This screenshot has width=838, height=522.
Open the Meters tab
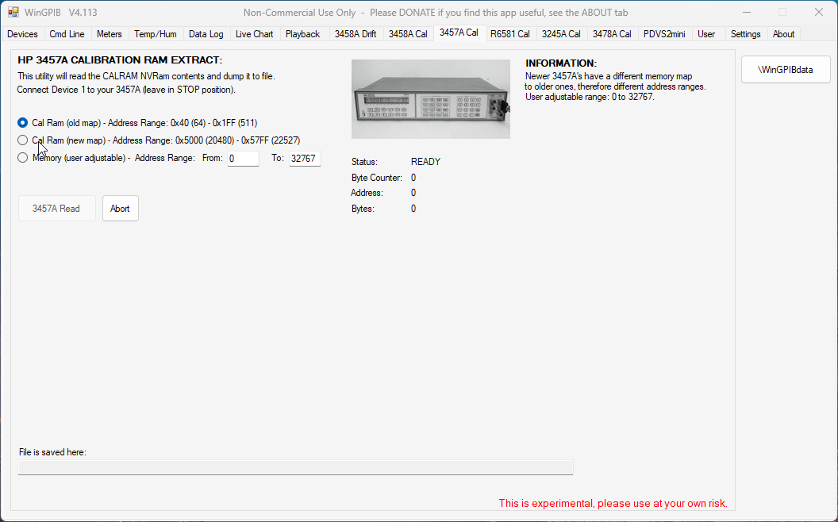[x=109, y=33]
